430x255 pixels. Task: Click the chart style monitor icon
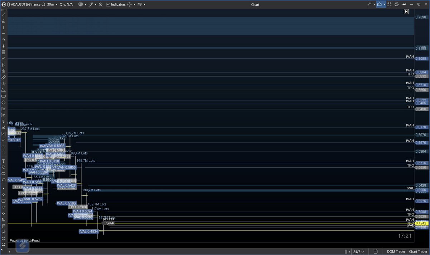click(80, 5)
